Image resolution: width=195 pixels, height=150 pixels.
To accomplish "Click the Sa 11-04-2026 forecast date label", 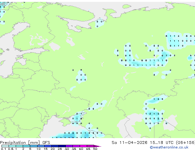I will pos(129,143).
